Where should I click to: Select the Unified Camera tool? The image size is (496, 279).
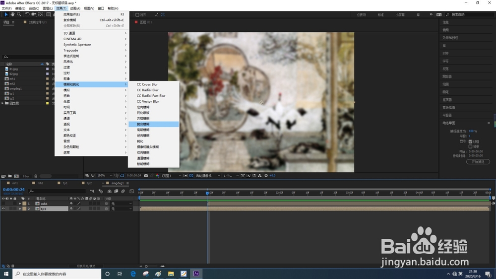(x=34, y=14)
